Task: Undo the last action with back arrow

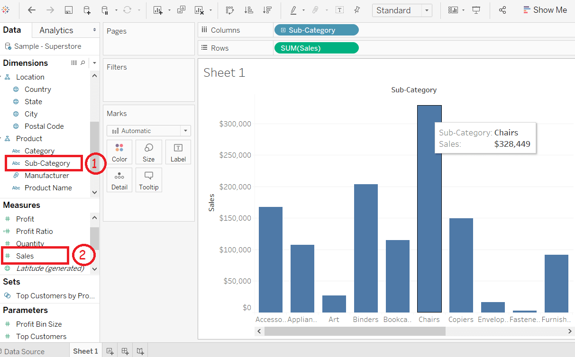Action: (x=32, y=10)
